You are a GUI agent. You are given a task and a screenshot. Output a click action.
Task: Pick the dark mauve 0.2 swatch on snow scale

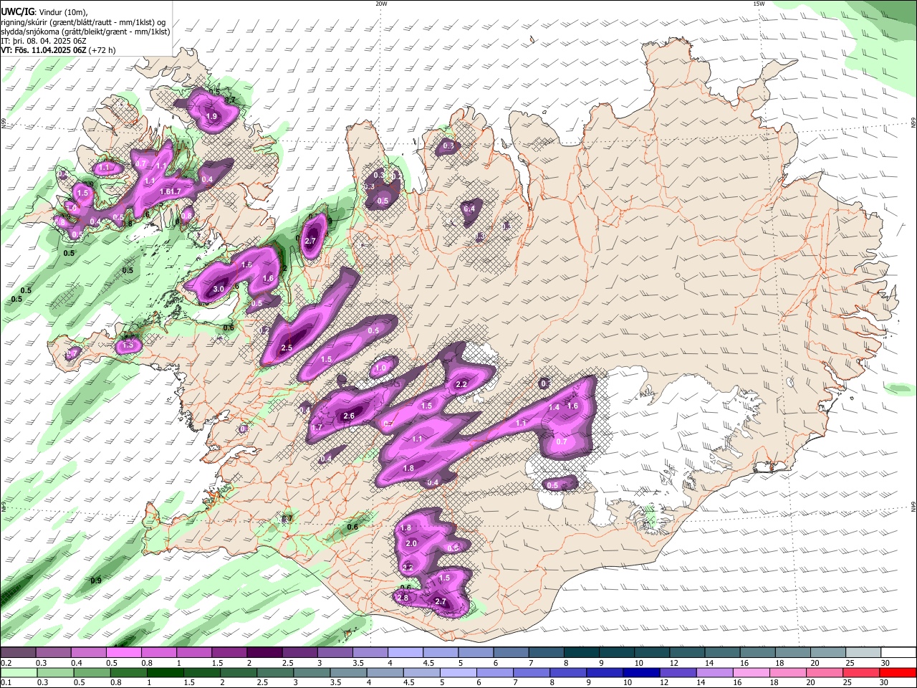tap(18, 652)
